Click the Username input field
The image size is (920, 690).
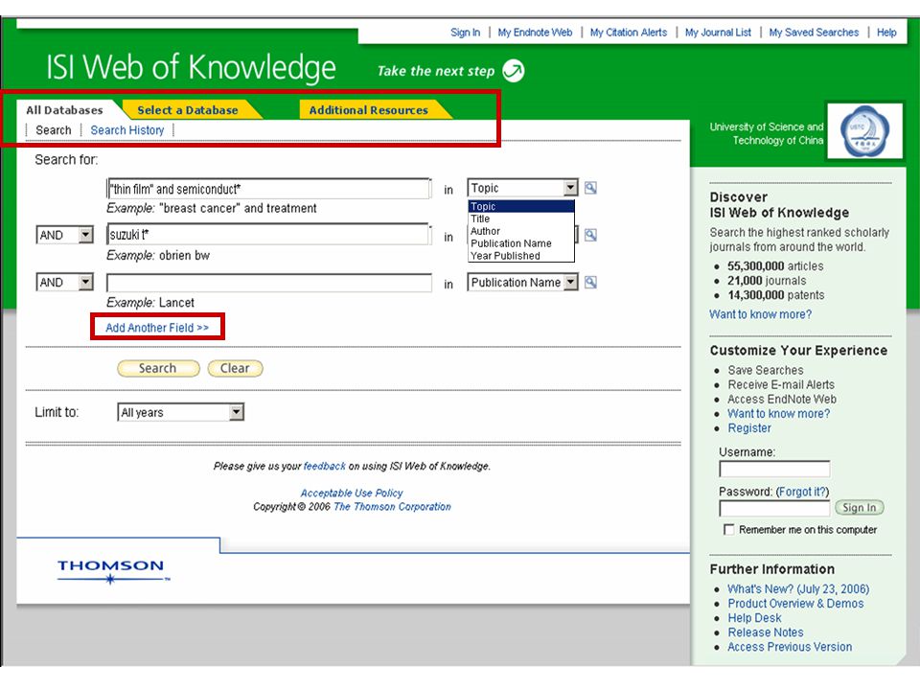(774, 469)
